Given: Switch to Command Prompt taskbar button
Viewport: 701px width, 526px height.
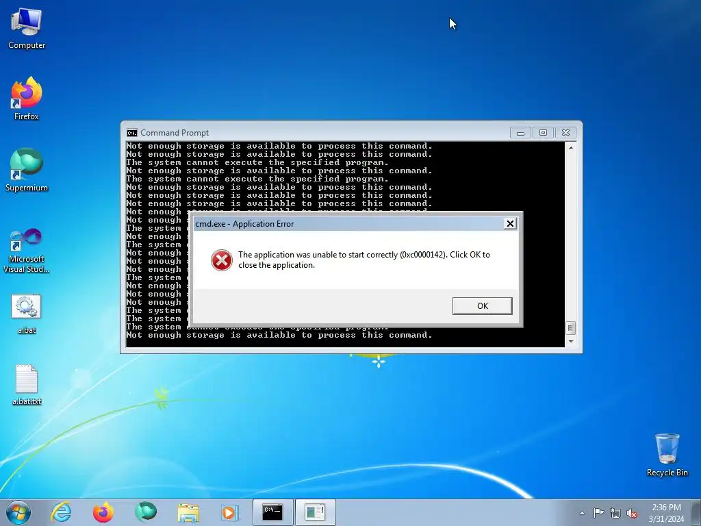Looking at the screenshot, I should (x=272, y=512).
